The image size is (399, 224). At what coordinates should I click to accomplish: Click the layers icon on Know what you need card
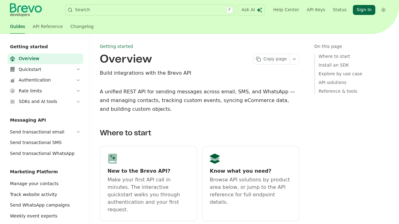[x=215, y=159]
